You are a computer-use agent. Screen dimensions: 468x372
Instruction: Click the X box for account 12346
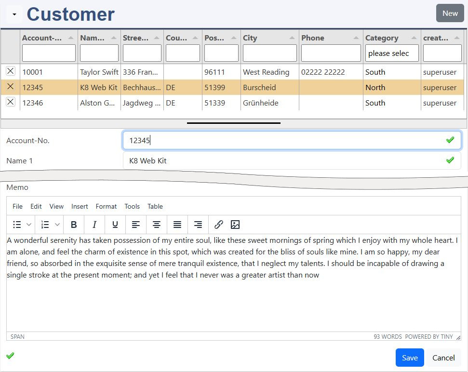pos(10,102)
